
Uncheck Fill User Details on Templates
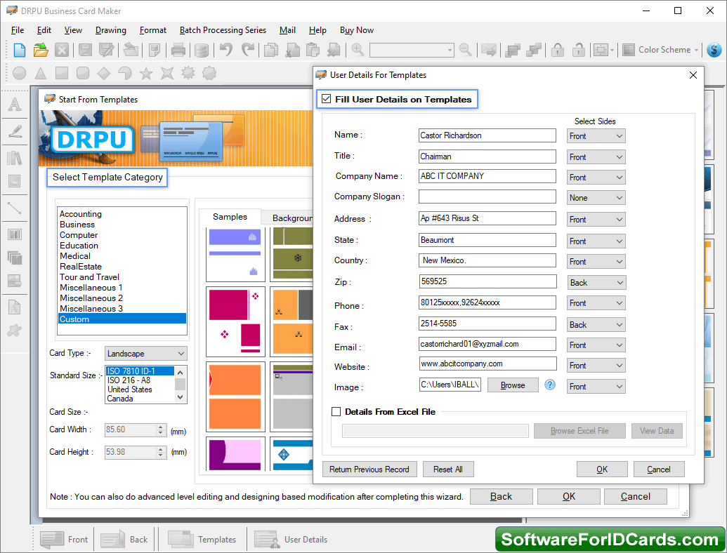[327, 99]
